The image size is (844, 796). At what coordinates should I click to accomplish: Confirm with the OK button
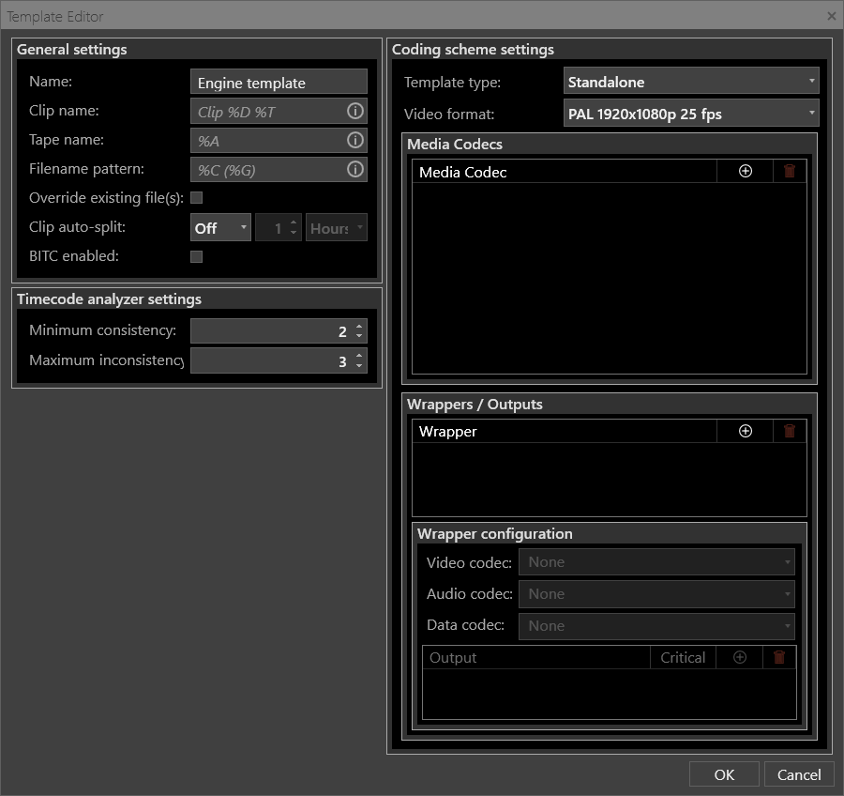click(x=724, y=774)
